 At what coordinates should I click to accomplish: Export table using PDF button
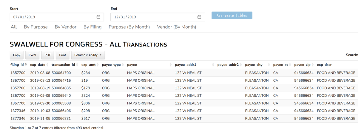[x=47, y=55]
